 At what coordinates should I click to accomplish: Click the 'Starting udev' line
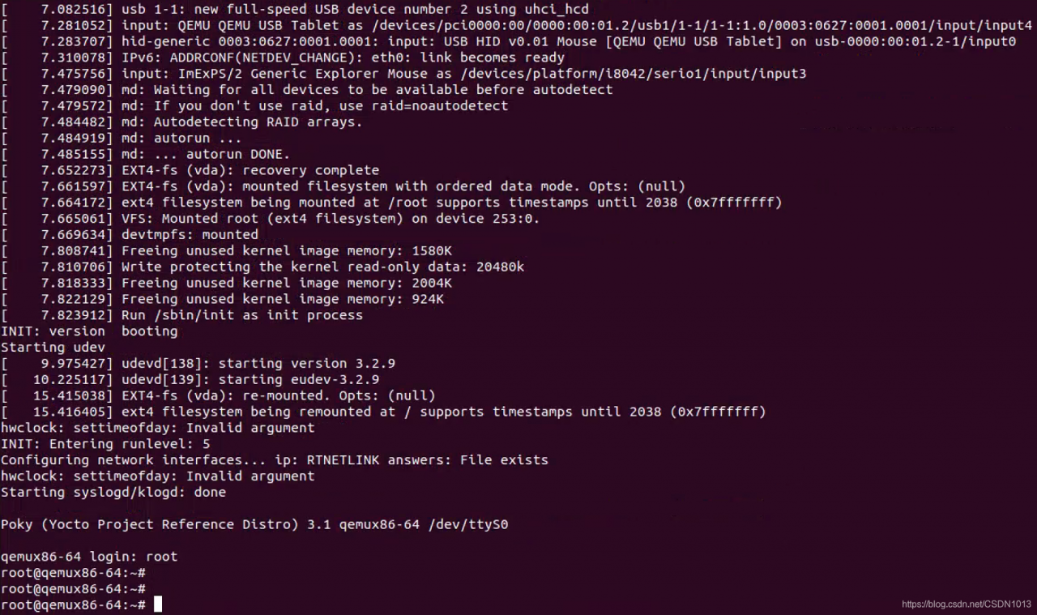tap(53, 347)
